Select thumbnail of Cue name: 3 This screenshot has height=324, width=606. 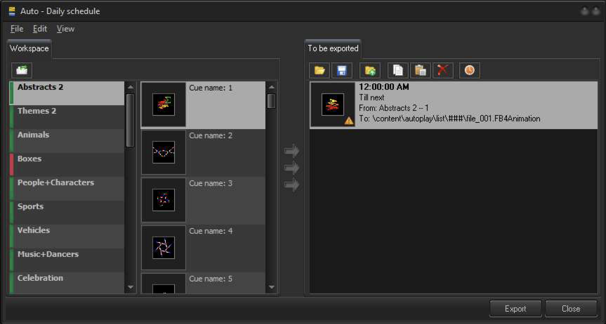tap(163, 200)
